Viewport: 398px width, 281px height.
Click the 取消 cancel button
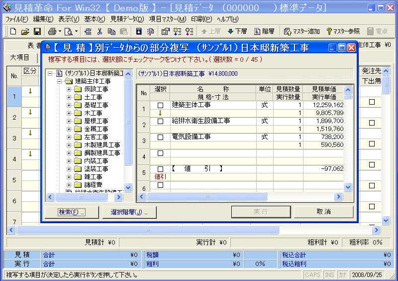(324, 212)
